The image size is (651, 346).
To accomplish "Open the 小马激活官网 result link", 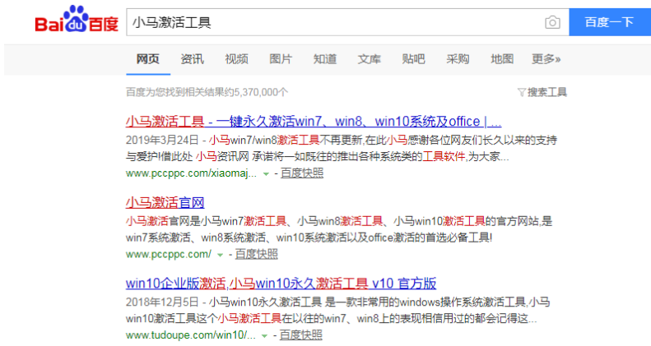I will coord(165,202).
